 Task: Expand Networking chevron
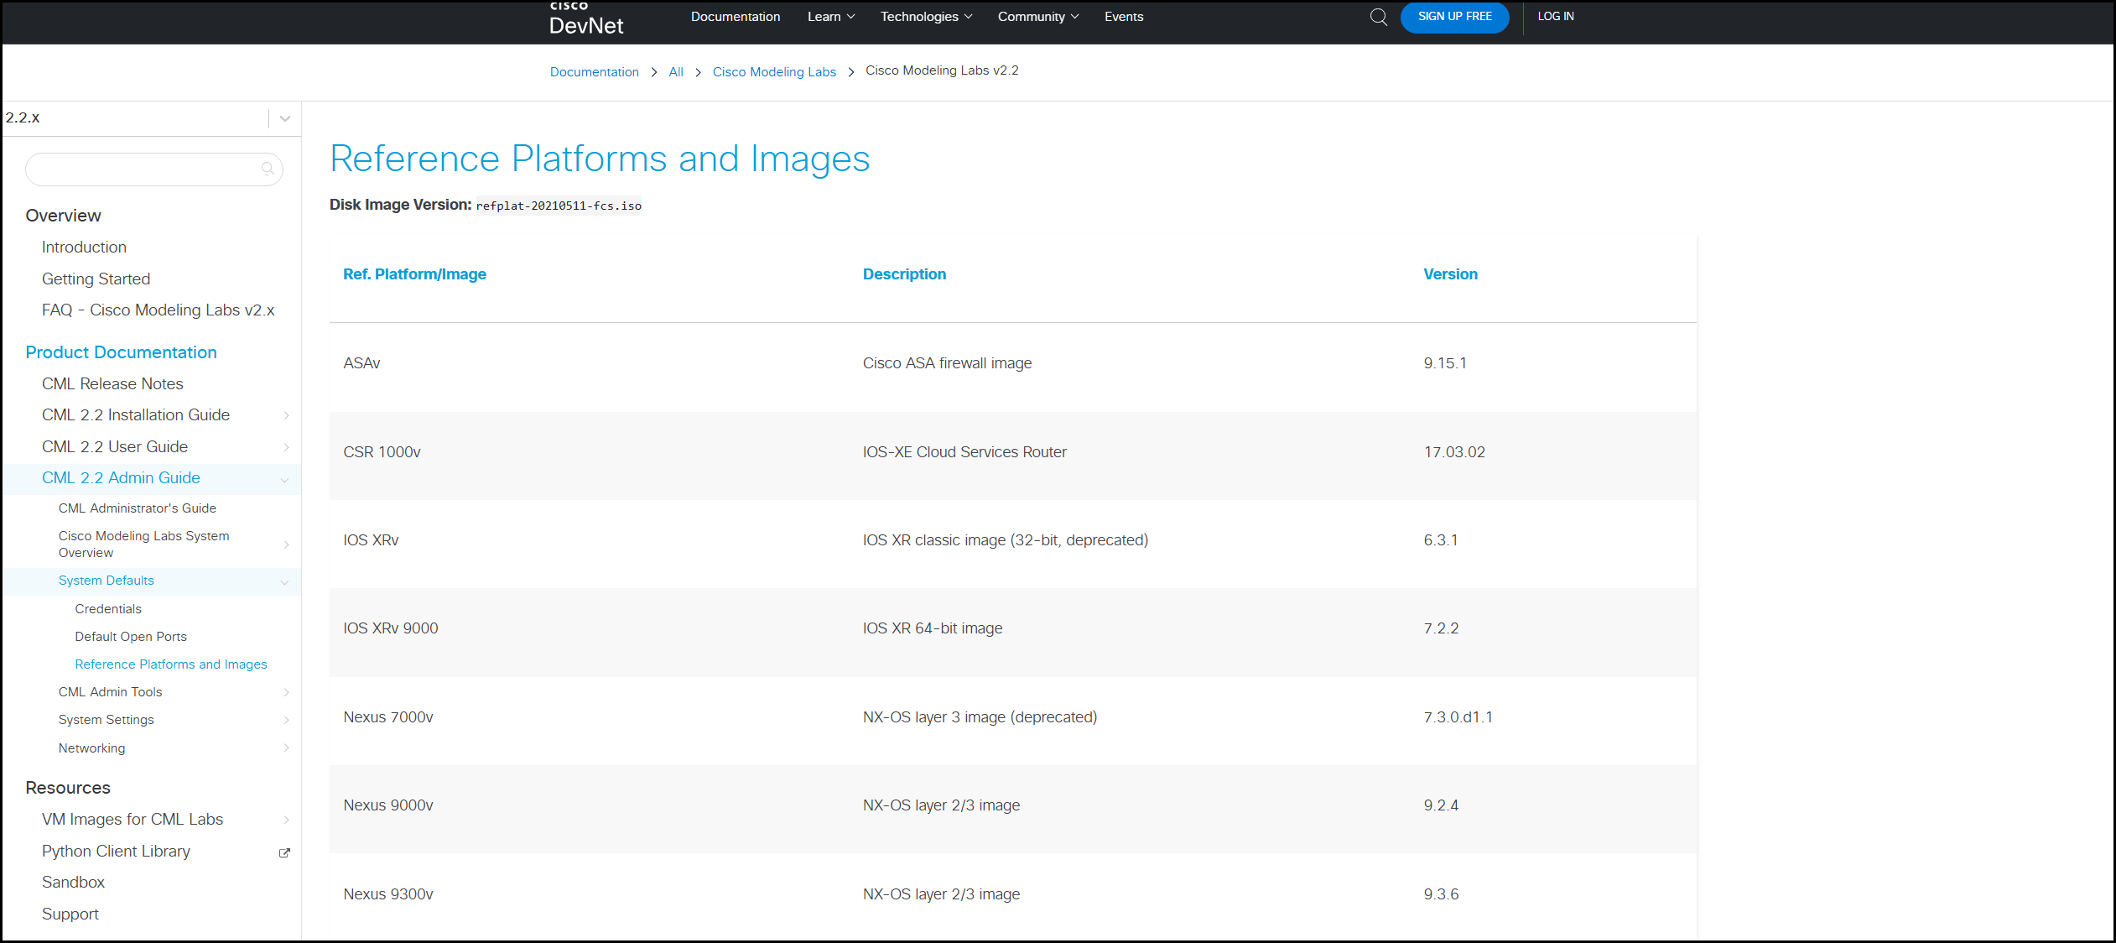(x=286, y=748)
